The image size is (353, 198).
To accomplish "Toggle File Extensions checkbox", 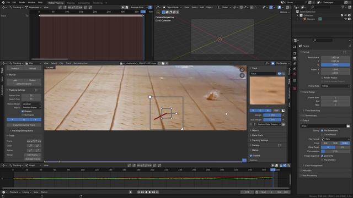I will (x=322, y=130).
